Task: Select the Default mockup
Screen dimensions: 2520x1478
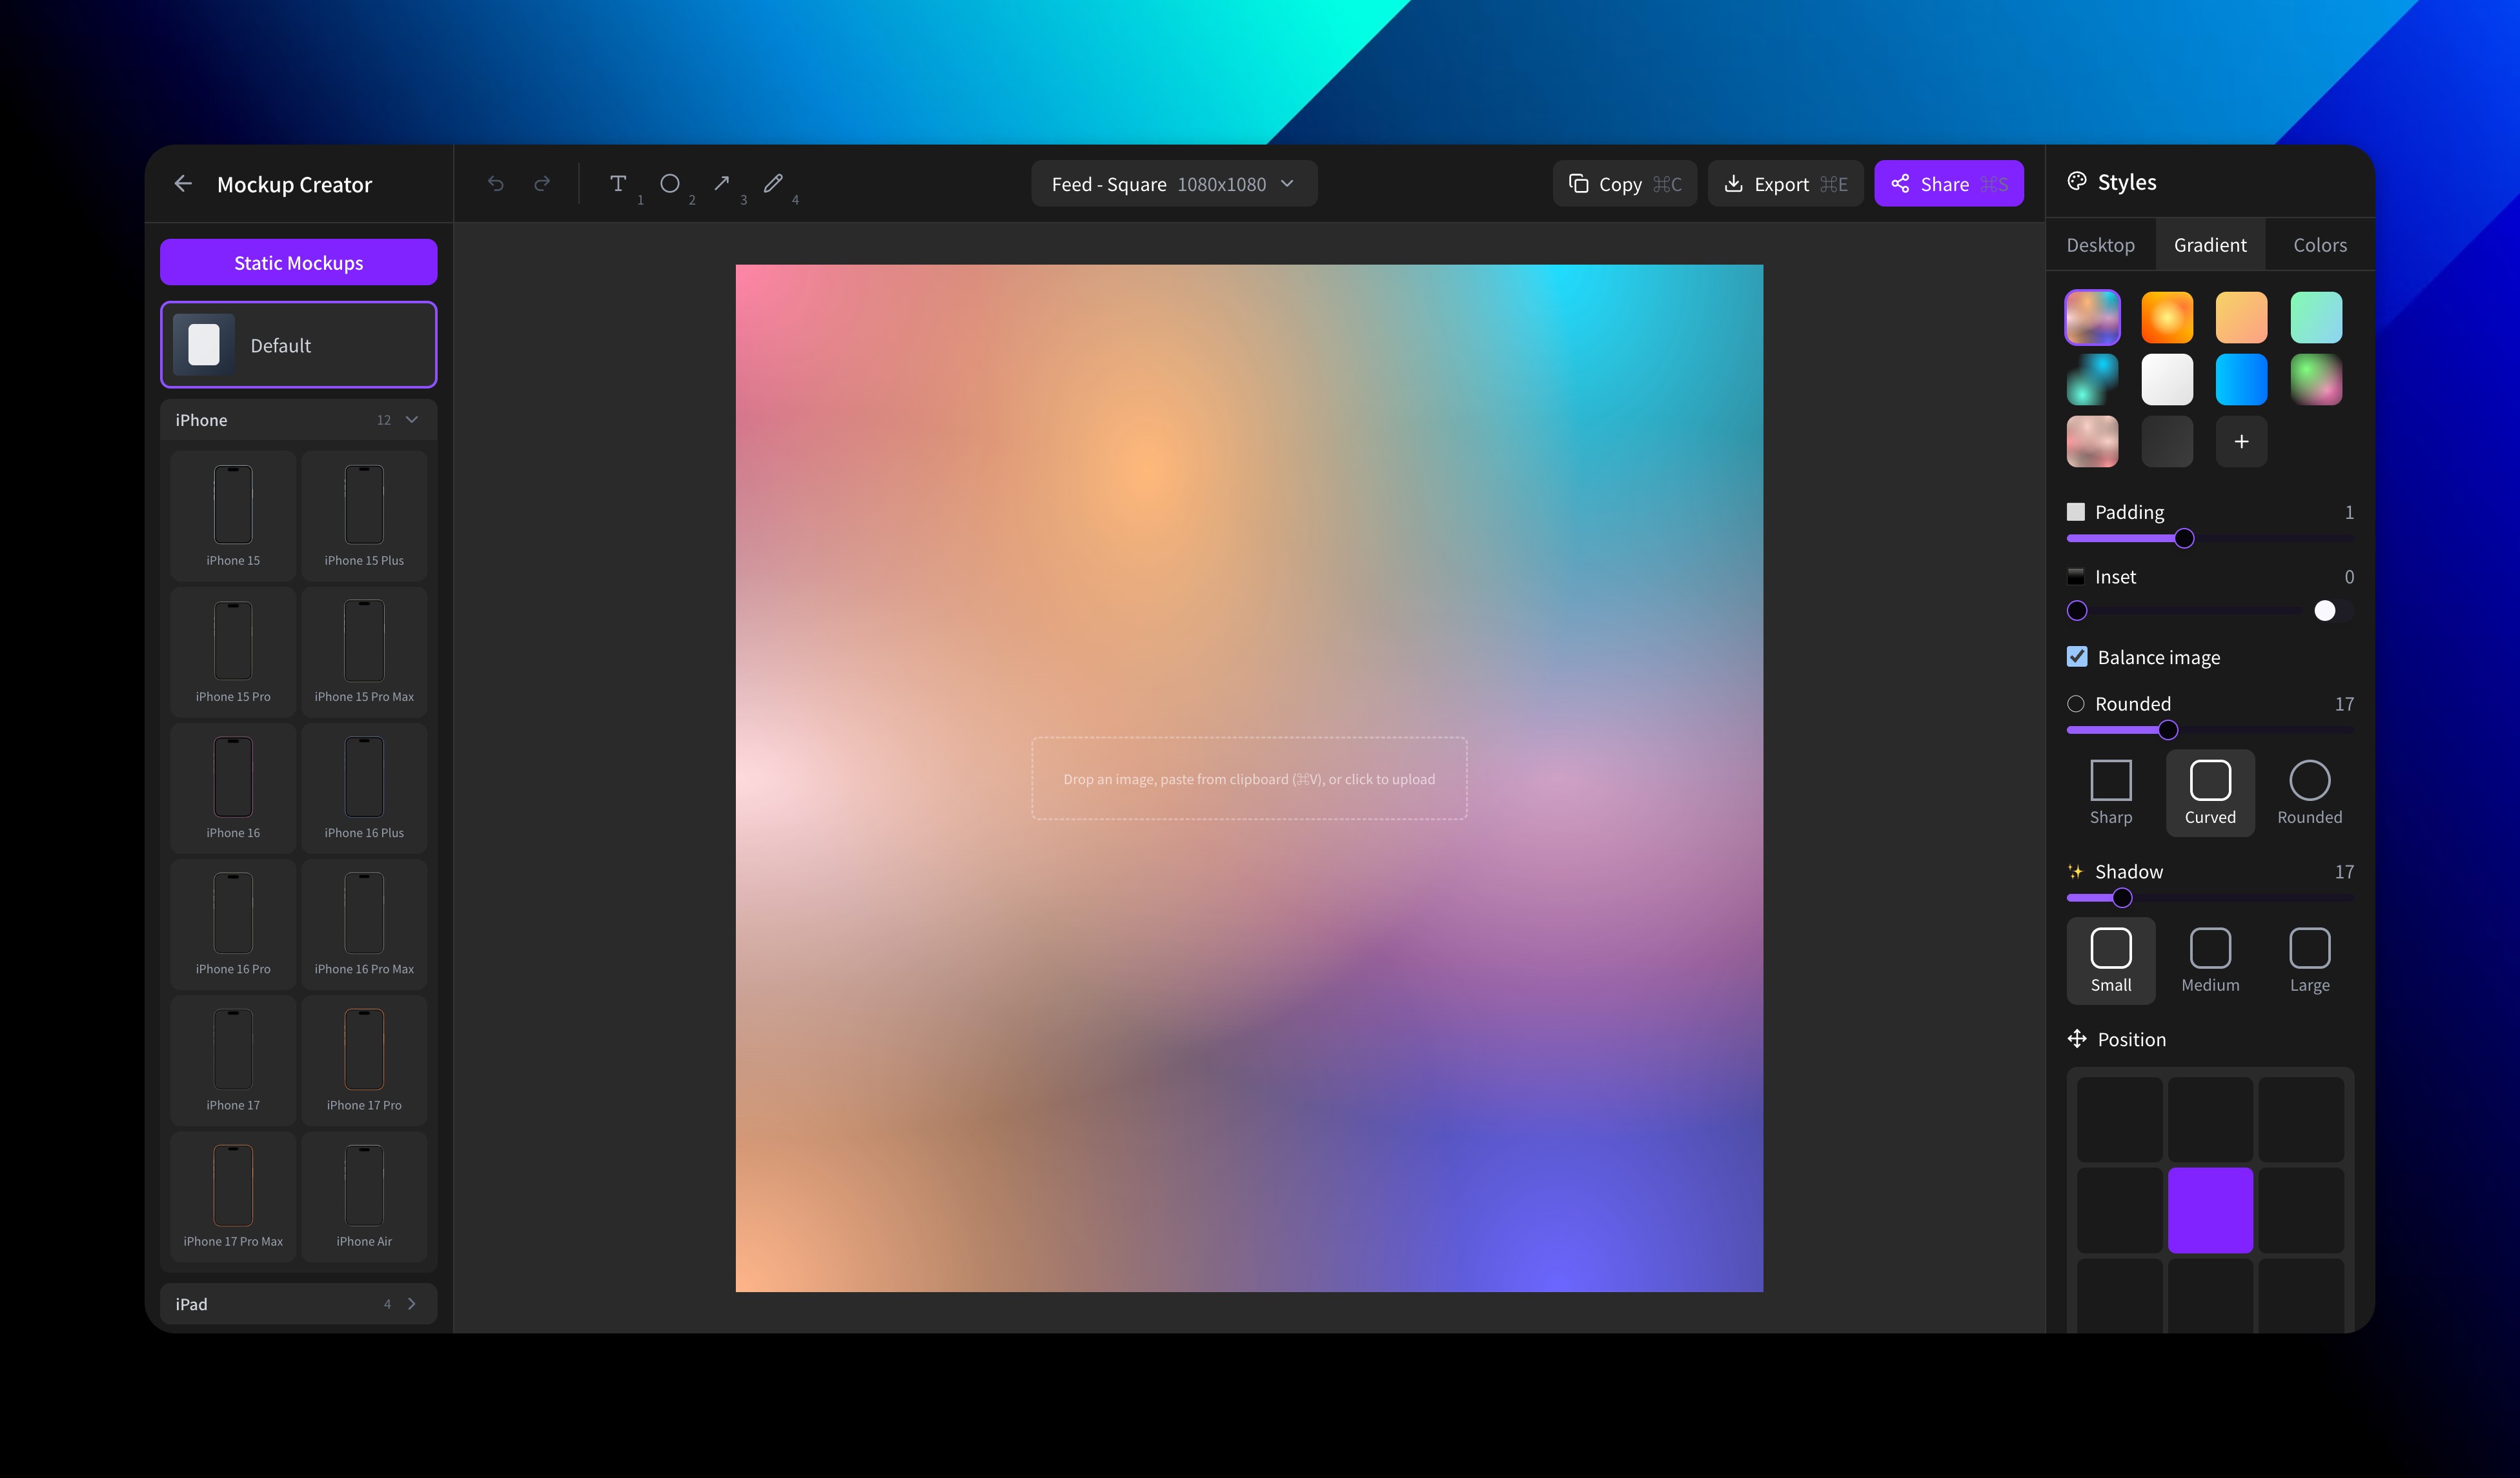Action: [x=298, y=345]
